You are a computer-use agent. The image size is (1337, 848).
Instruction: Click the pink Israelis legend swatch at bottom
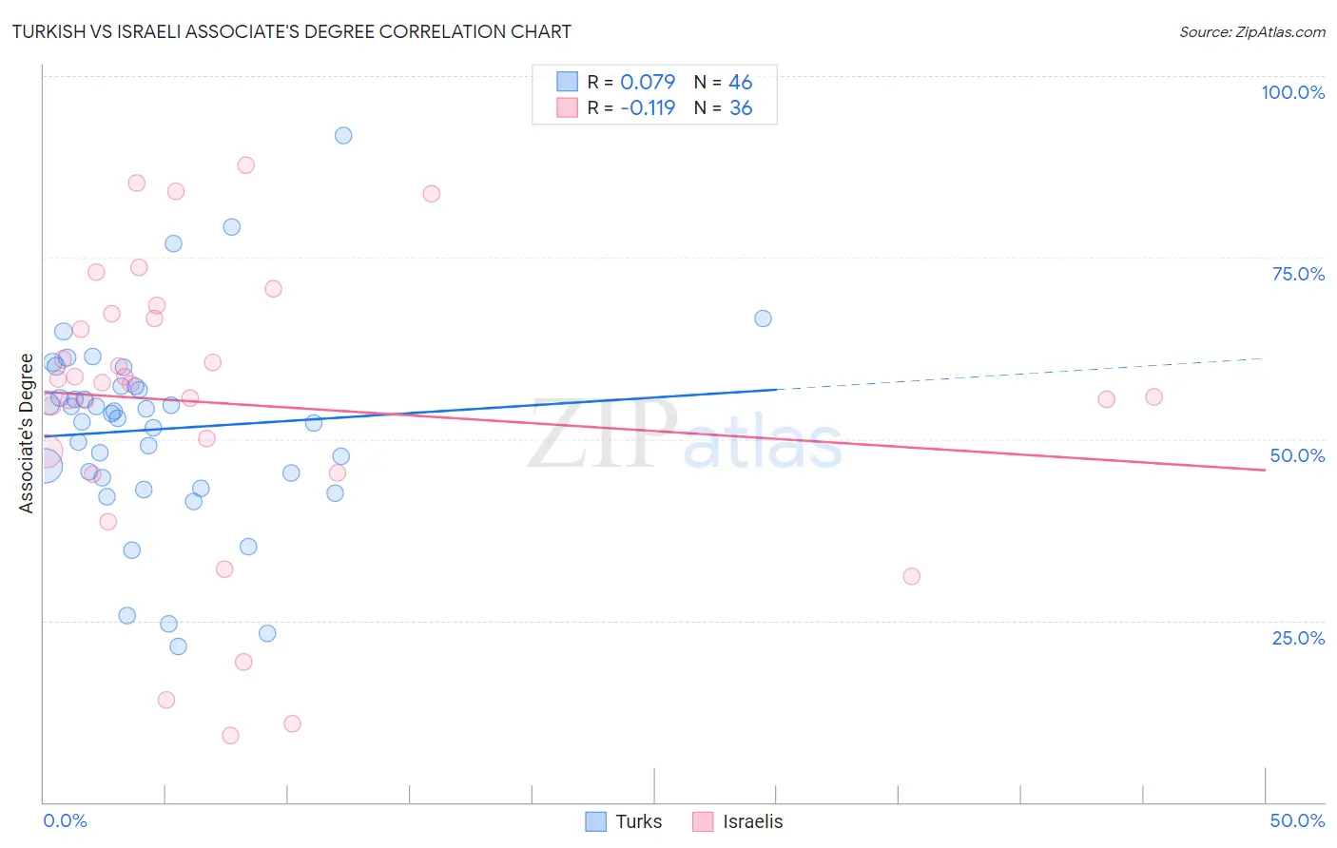[703, 821]
